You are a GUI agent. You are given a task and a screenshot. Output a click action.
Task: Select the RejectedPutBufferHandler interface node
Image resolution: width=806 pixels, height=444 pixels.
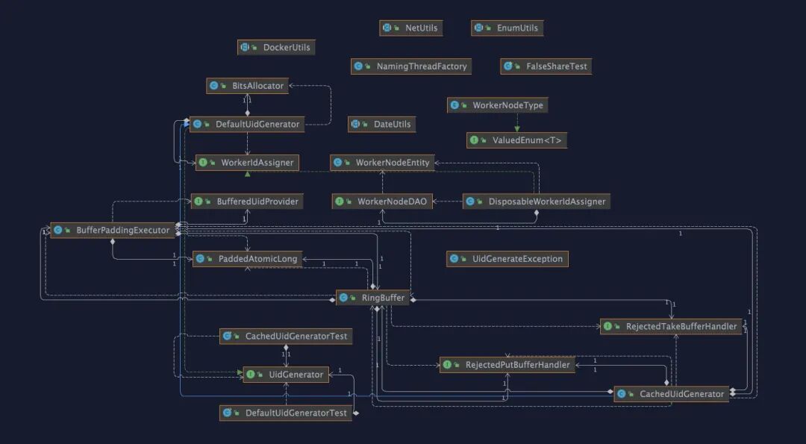pos(517,365)
